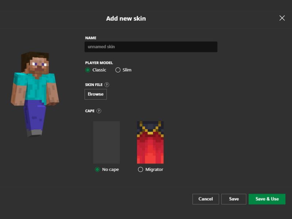Viewport: 292px width, 219px height.
Task: Click the CAPE label
Action: point(90,111)
